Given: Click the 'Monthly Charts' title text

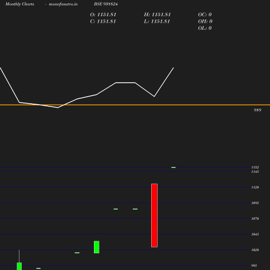Looking at the screenshot, I should (20, 4).
